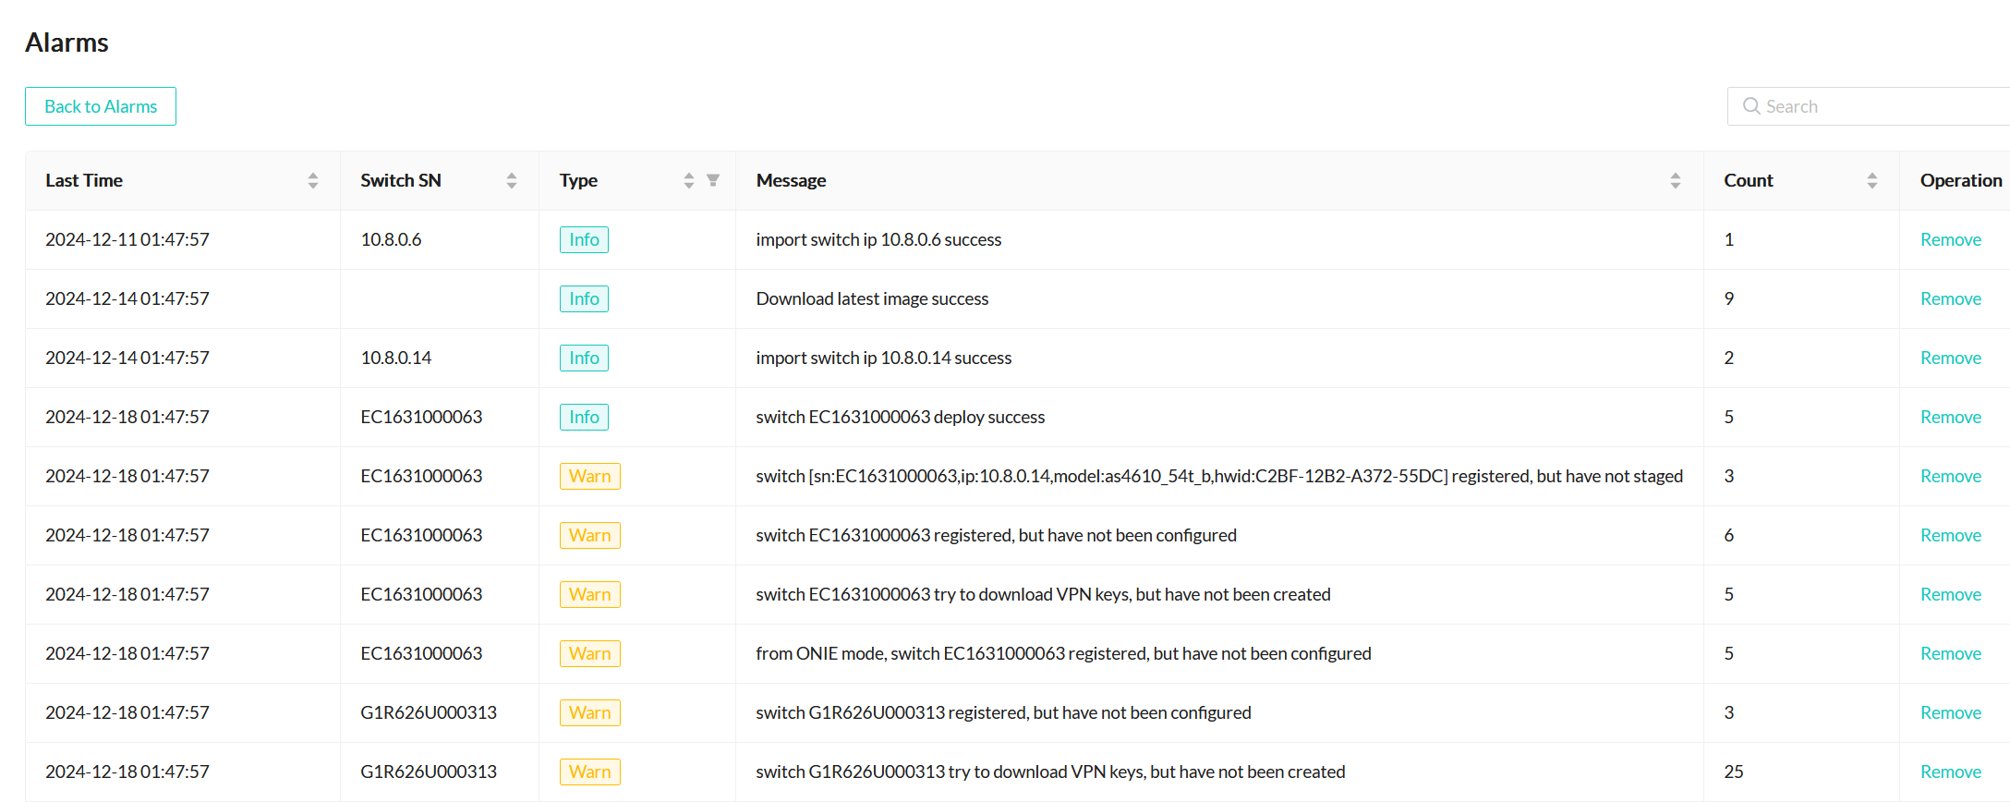Image resolution: width=2010 pixels, height=802 pixels.
Task: Remove the registered but not staged alarm
Action: (x=1950, y=477)
